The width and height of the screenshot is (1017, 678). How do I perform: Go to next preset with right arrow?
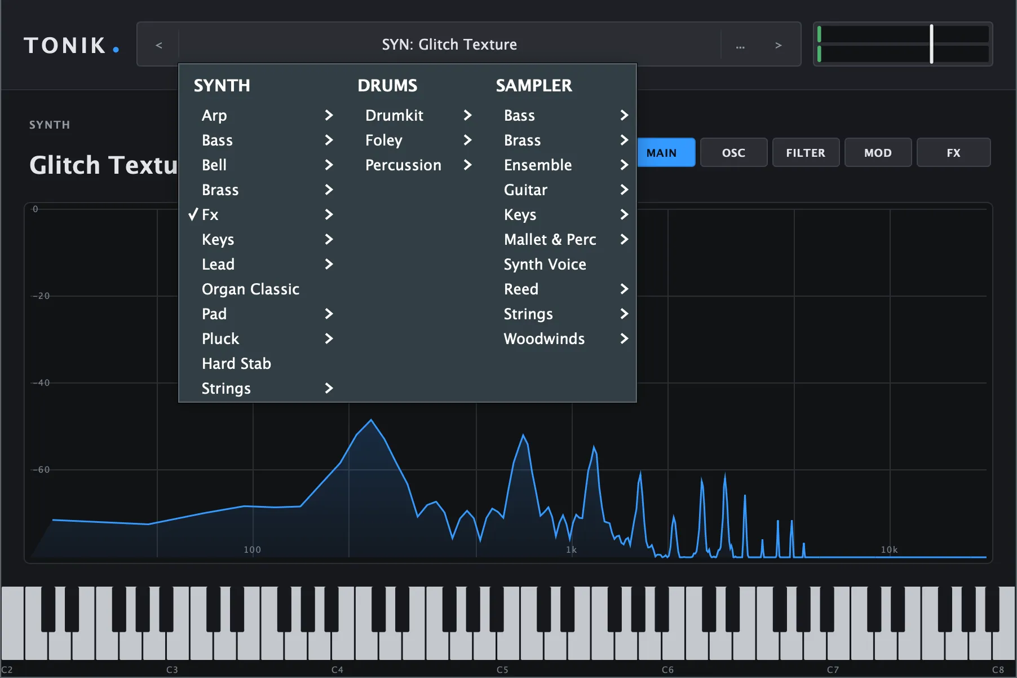tap(778, 45)
